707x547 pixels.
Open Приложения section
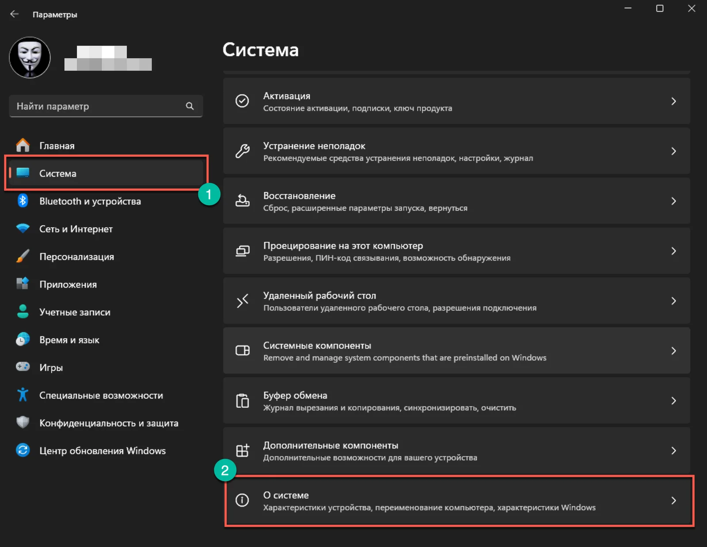pos(68,285)
